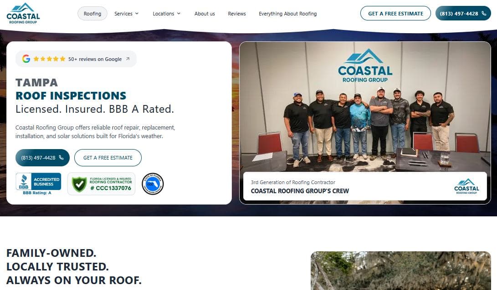The image size is (497, 290).
Task: Click hero Get a Free Estimate button
Action: click(108, 157)
